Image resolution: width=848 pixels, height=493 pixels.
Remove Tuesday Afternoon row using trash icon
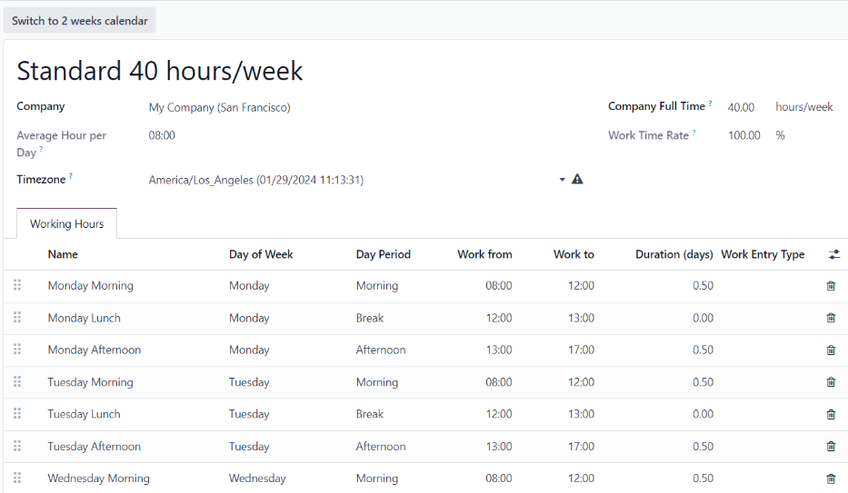click(x=831, y=447)
